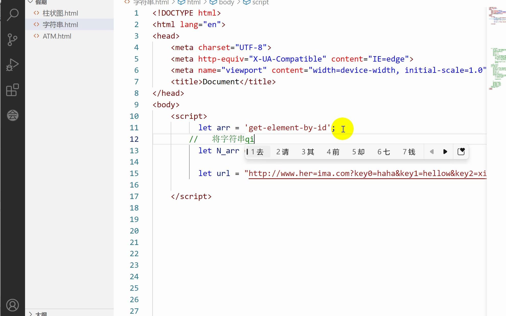Click the closing </script> tag
The width and height of the screenshot is (506, 316).
pyautogui.click(x=191, y=196)
